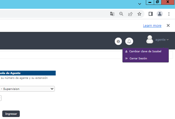
Task: Bookmark this page with the star icon
Action: pyautogui.click(x=139, y=14)
